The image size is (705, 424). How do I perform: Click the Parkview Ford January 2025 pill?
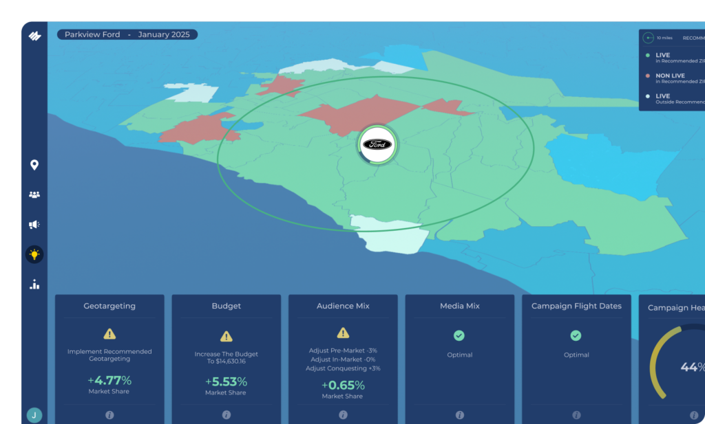(127, 34)
